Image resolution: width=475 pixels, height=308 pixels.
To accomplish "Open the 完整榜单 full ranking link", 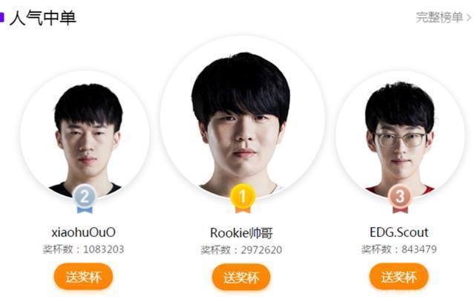I will [x=439, y=17].
